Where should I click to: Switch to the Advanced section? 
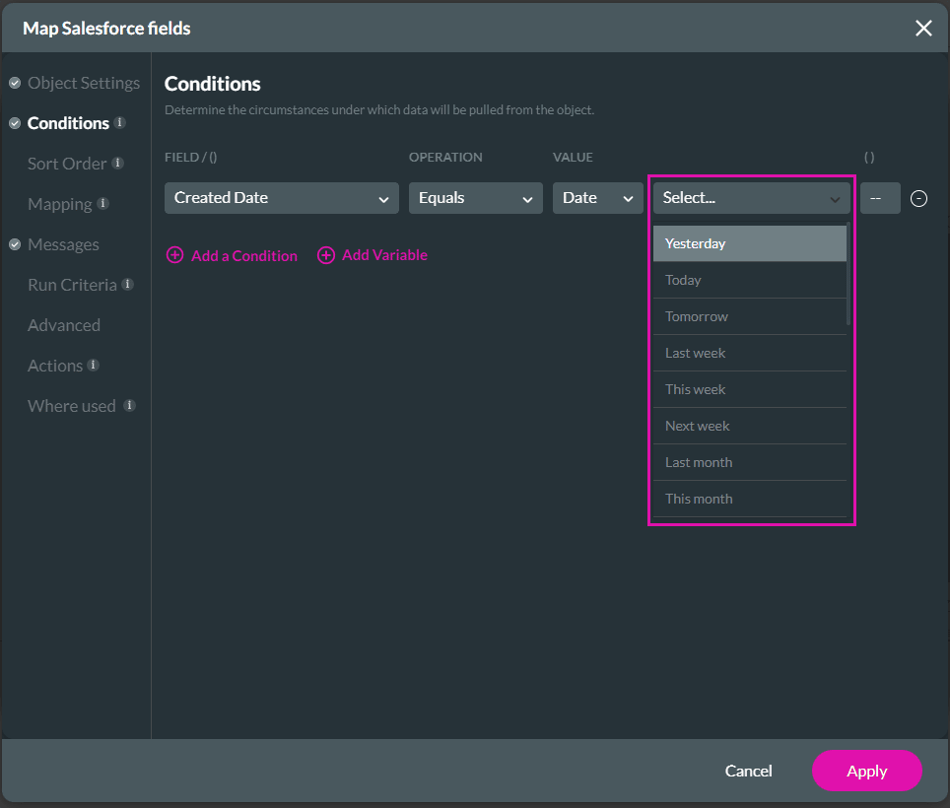64,325
